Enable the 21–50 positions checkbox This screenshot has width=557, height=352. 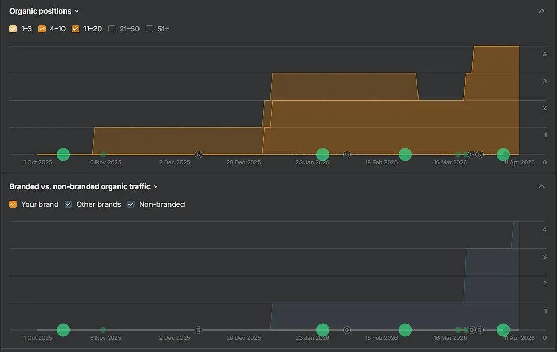pyautogui.click(x=112, y=29)
